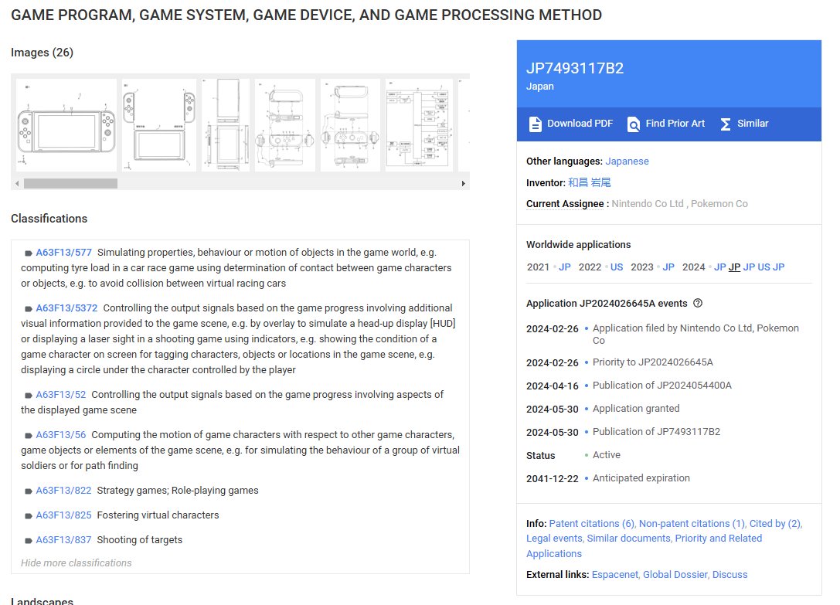840x605 pixels.
Task: Open classification A63F13/5372 link
Action: point(66,308)
